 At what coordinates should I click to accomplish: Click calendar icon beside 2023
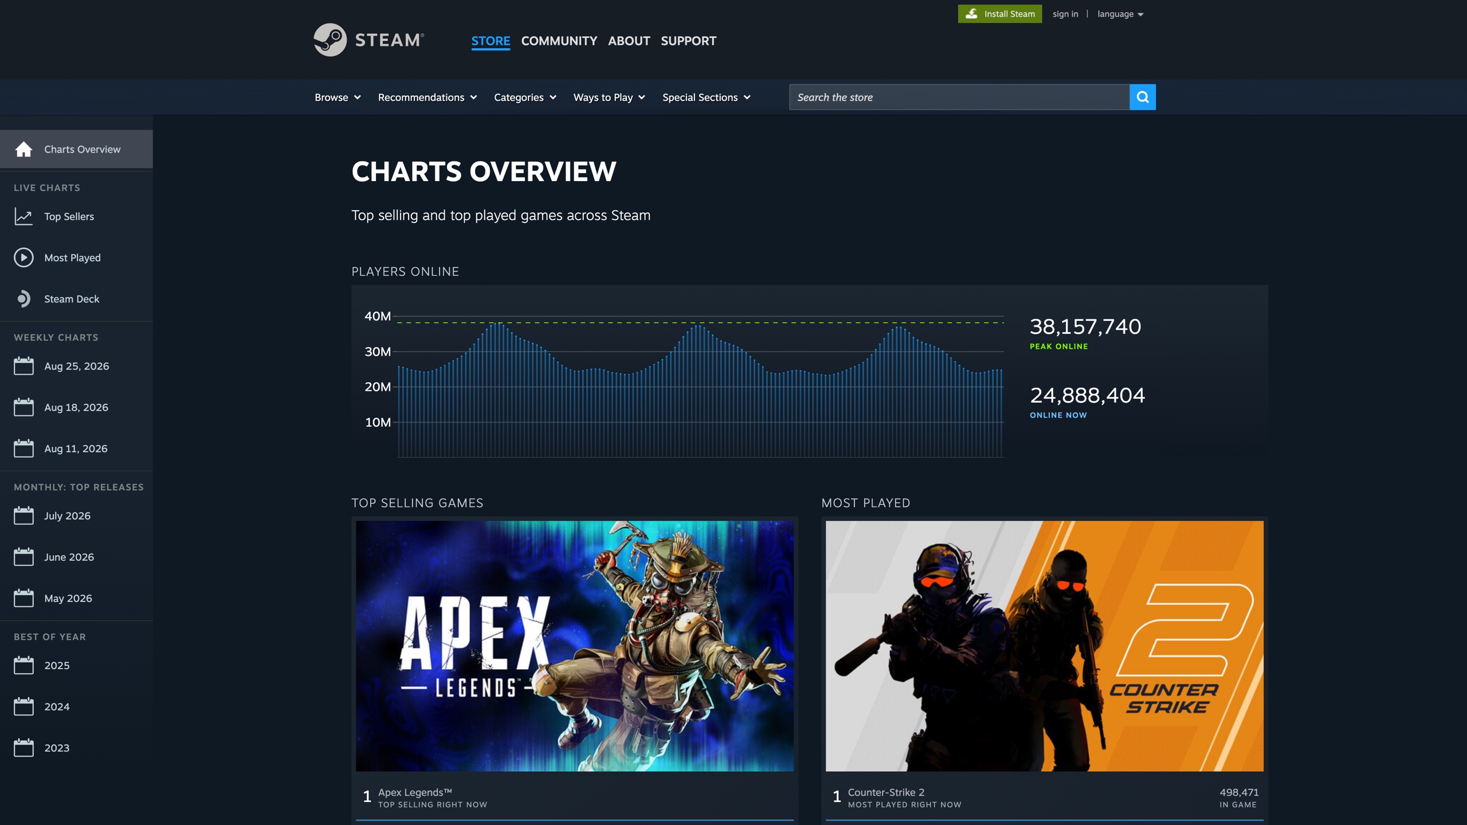pos(23,748)
